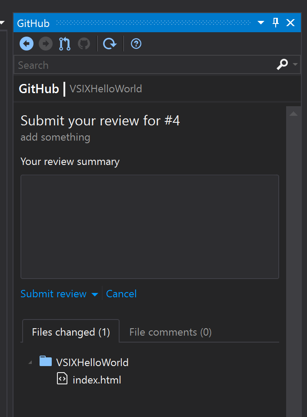Open the pull requests list icon
Screen dimensions: 307x417
(65, 44)
